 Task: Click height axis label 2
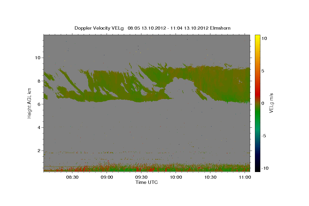coord(38,151)
